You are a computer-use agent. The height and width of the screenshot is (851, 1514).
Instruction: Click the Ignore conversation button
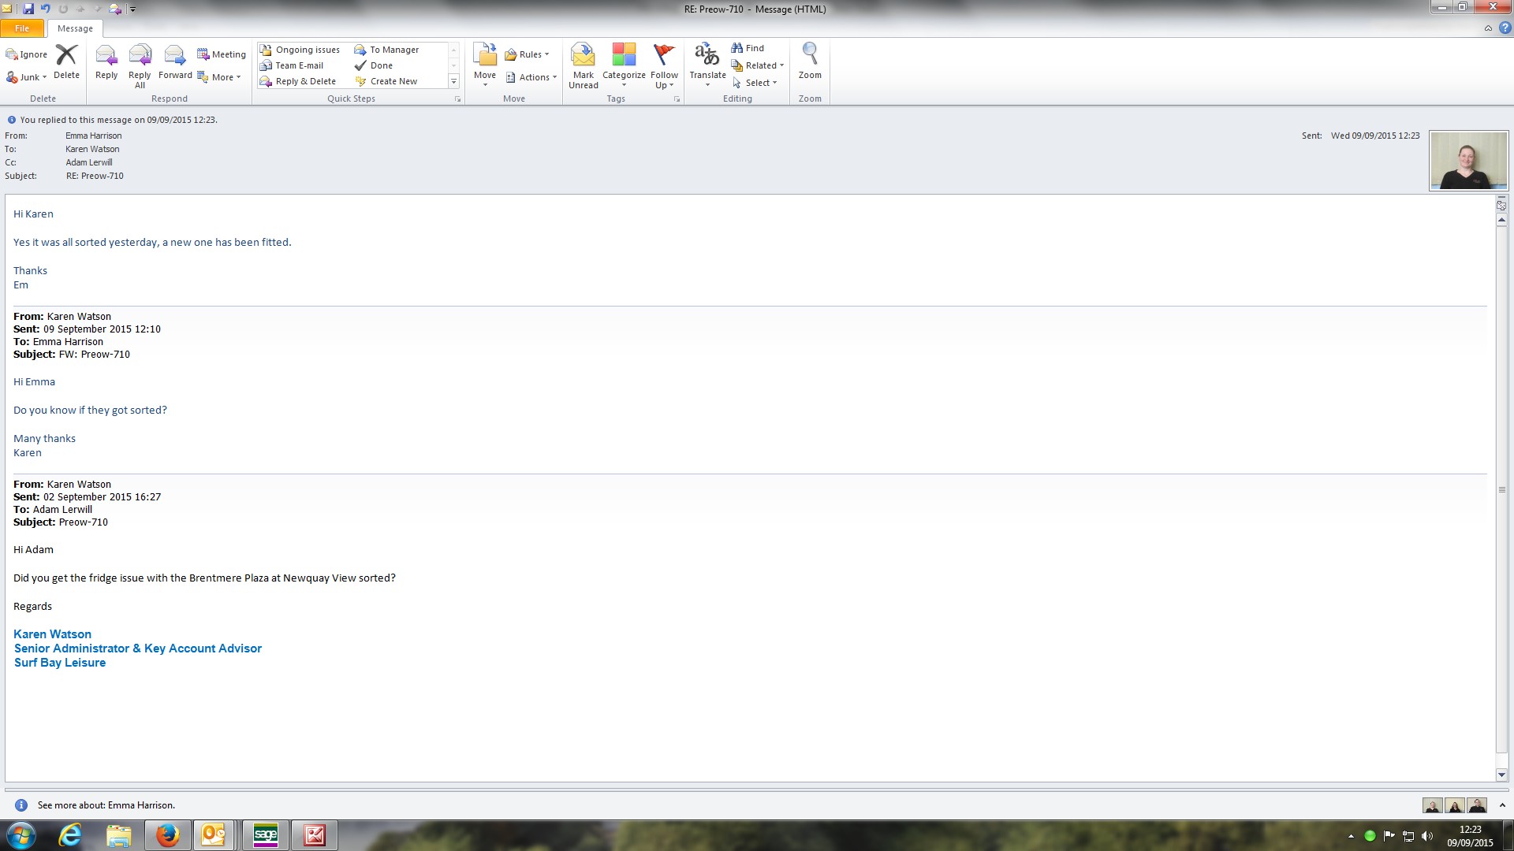[27, 54]
